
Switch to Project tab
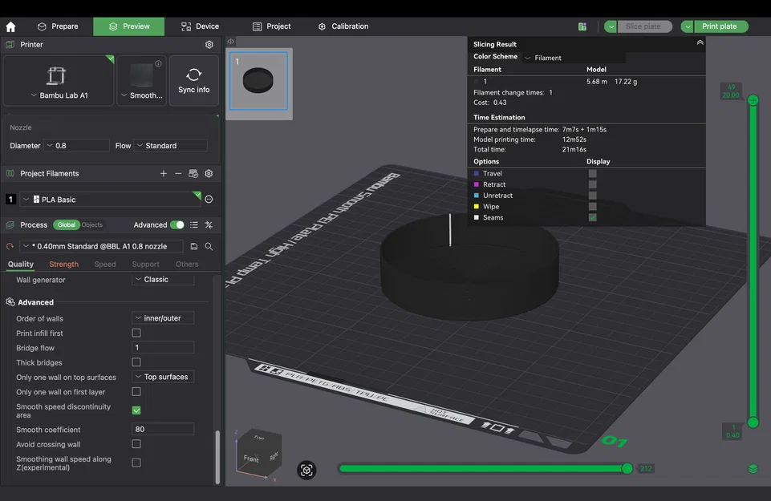[271, 26]
